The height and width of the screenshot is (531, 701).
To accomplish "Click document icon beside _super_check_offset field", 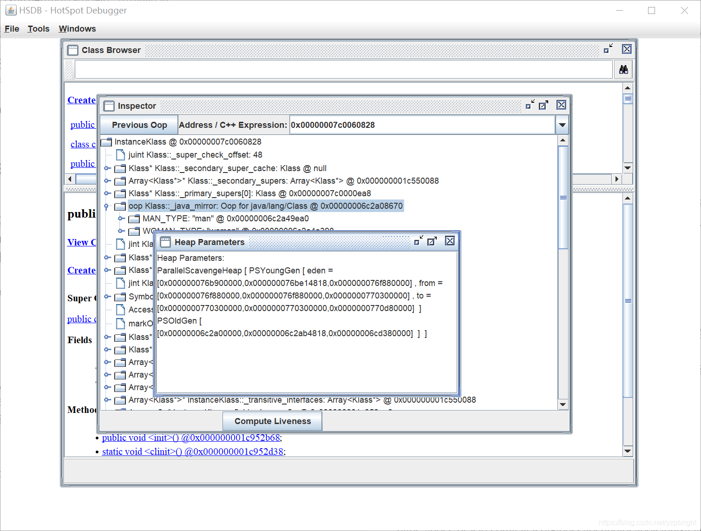I will pyautogui.click(x=120, y=155).
